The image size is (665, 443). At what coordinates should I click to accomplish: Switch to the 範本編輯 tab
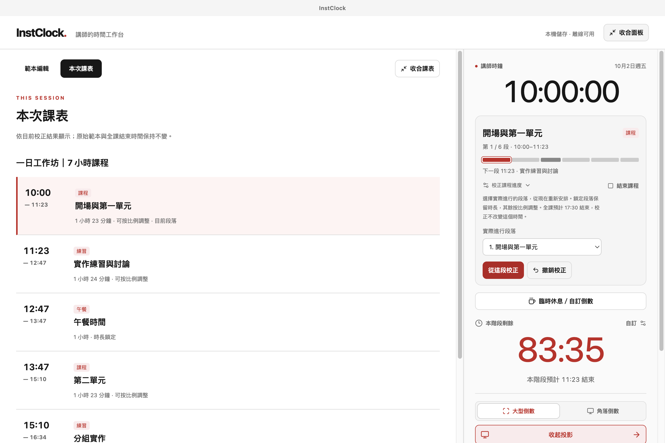coord(37,69)
